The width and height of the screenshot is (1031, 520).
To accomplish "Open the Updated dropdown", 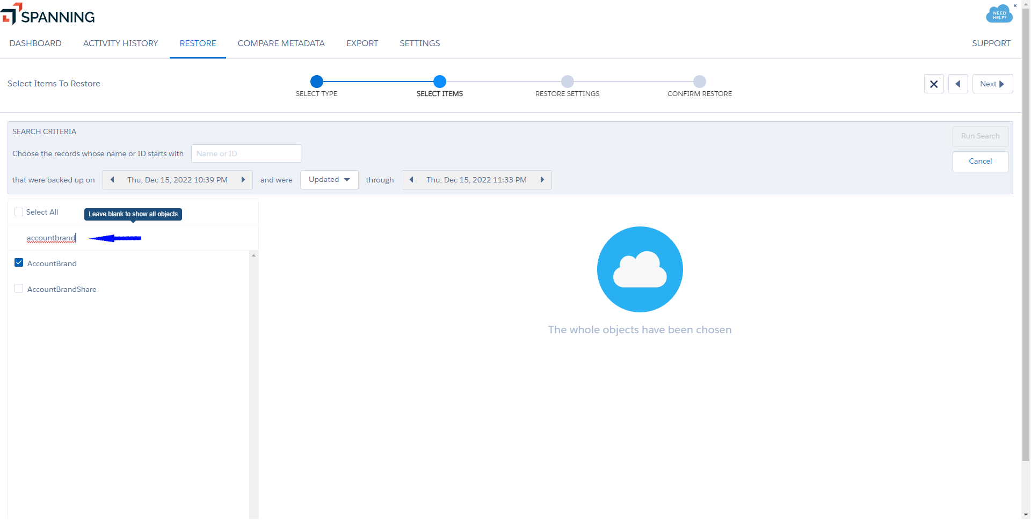I will click(329, 180).
